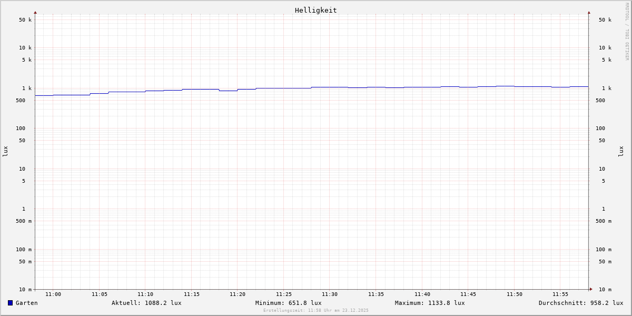Click the 11:15 time axis label
Image resolution: width=632 pixels, height=316 pixels.
point(192,294)
